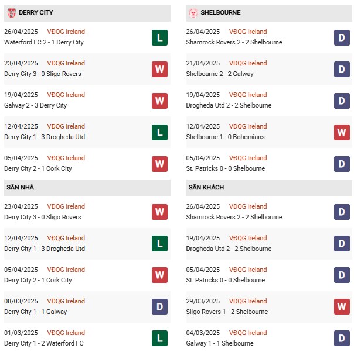Viewport: 354px width, 352px height.
Task: Select the SÂN NHÀ section header
Action: pos(87,188)
